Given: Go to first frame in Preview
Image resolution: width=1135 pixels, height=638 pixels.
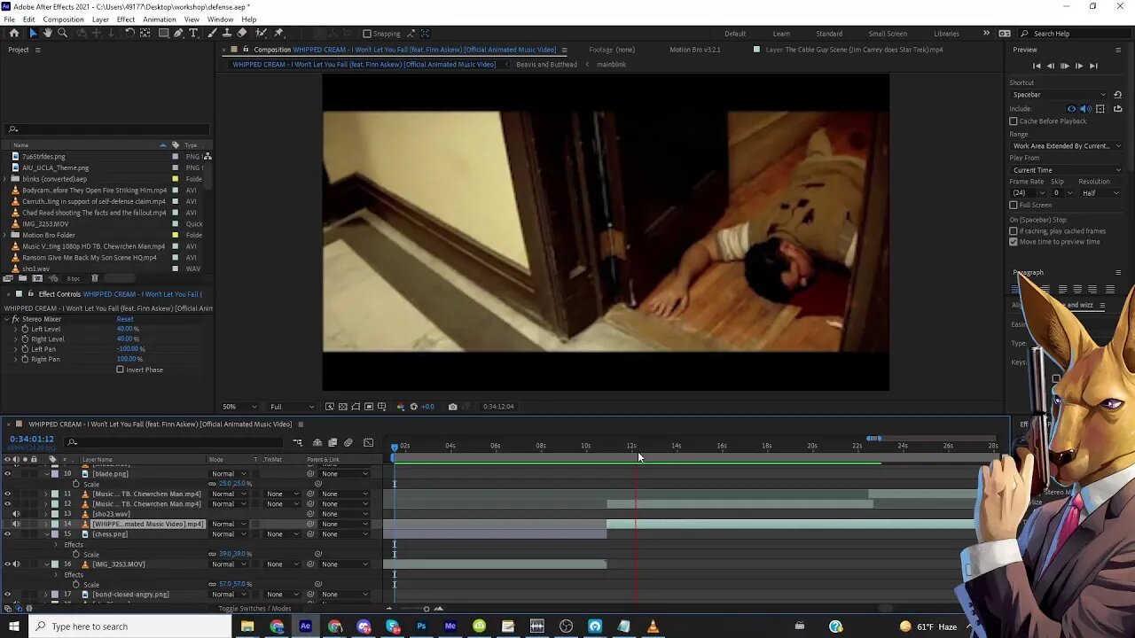Looking at the screenshot, I should click(x=1037, y=66).
